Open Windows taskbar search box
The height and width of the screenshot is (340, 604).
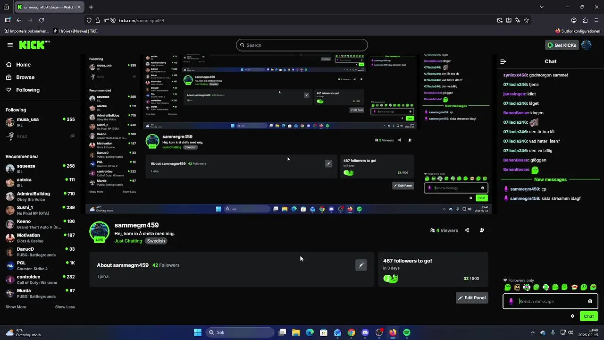coord(239,332)
